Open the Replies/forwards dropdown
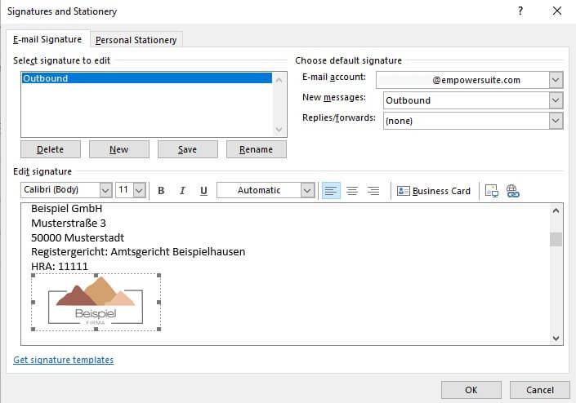The height and width of the screenshot is (403, 576). tap(556, 121)
